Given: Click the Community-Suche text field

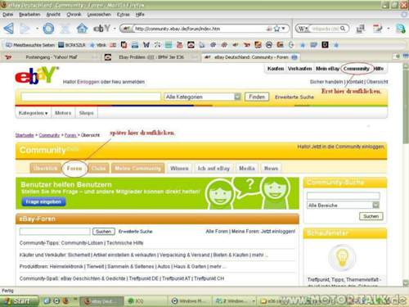Looking at the screenshot, I should pos(344,195).
